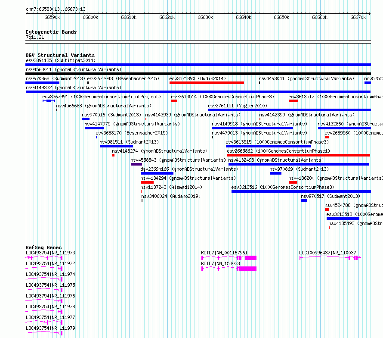Click the nsv4142399 variant label

click(x=307, y=115)
